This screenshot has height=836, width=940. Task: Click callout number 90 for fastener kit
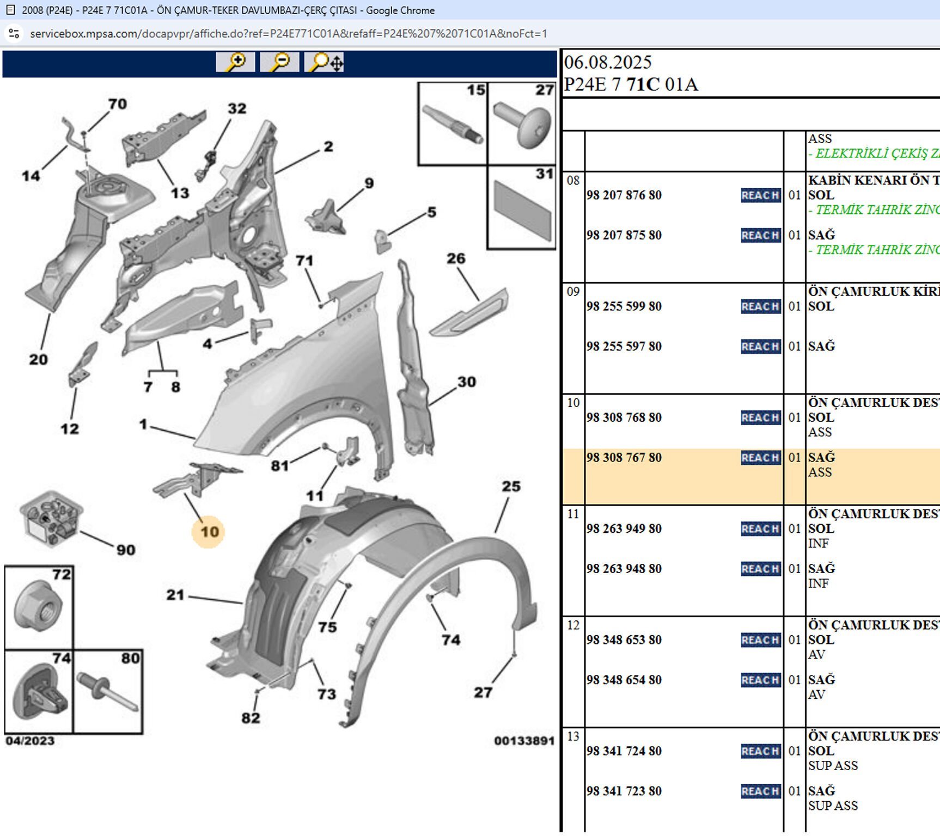pos(126,550)
